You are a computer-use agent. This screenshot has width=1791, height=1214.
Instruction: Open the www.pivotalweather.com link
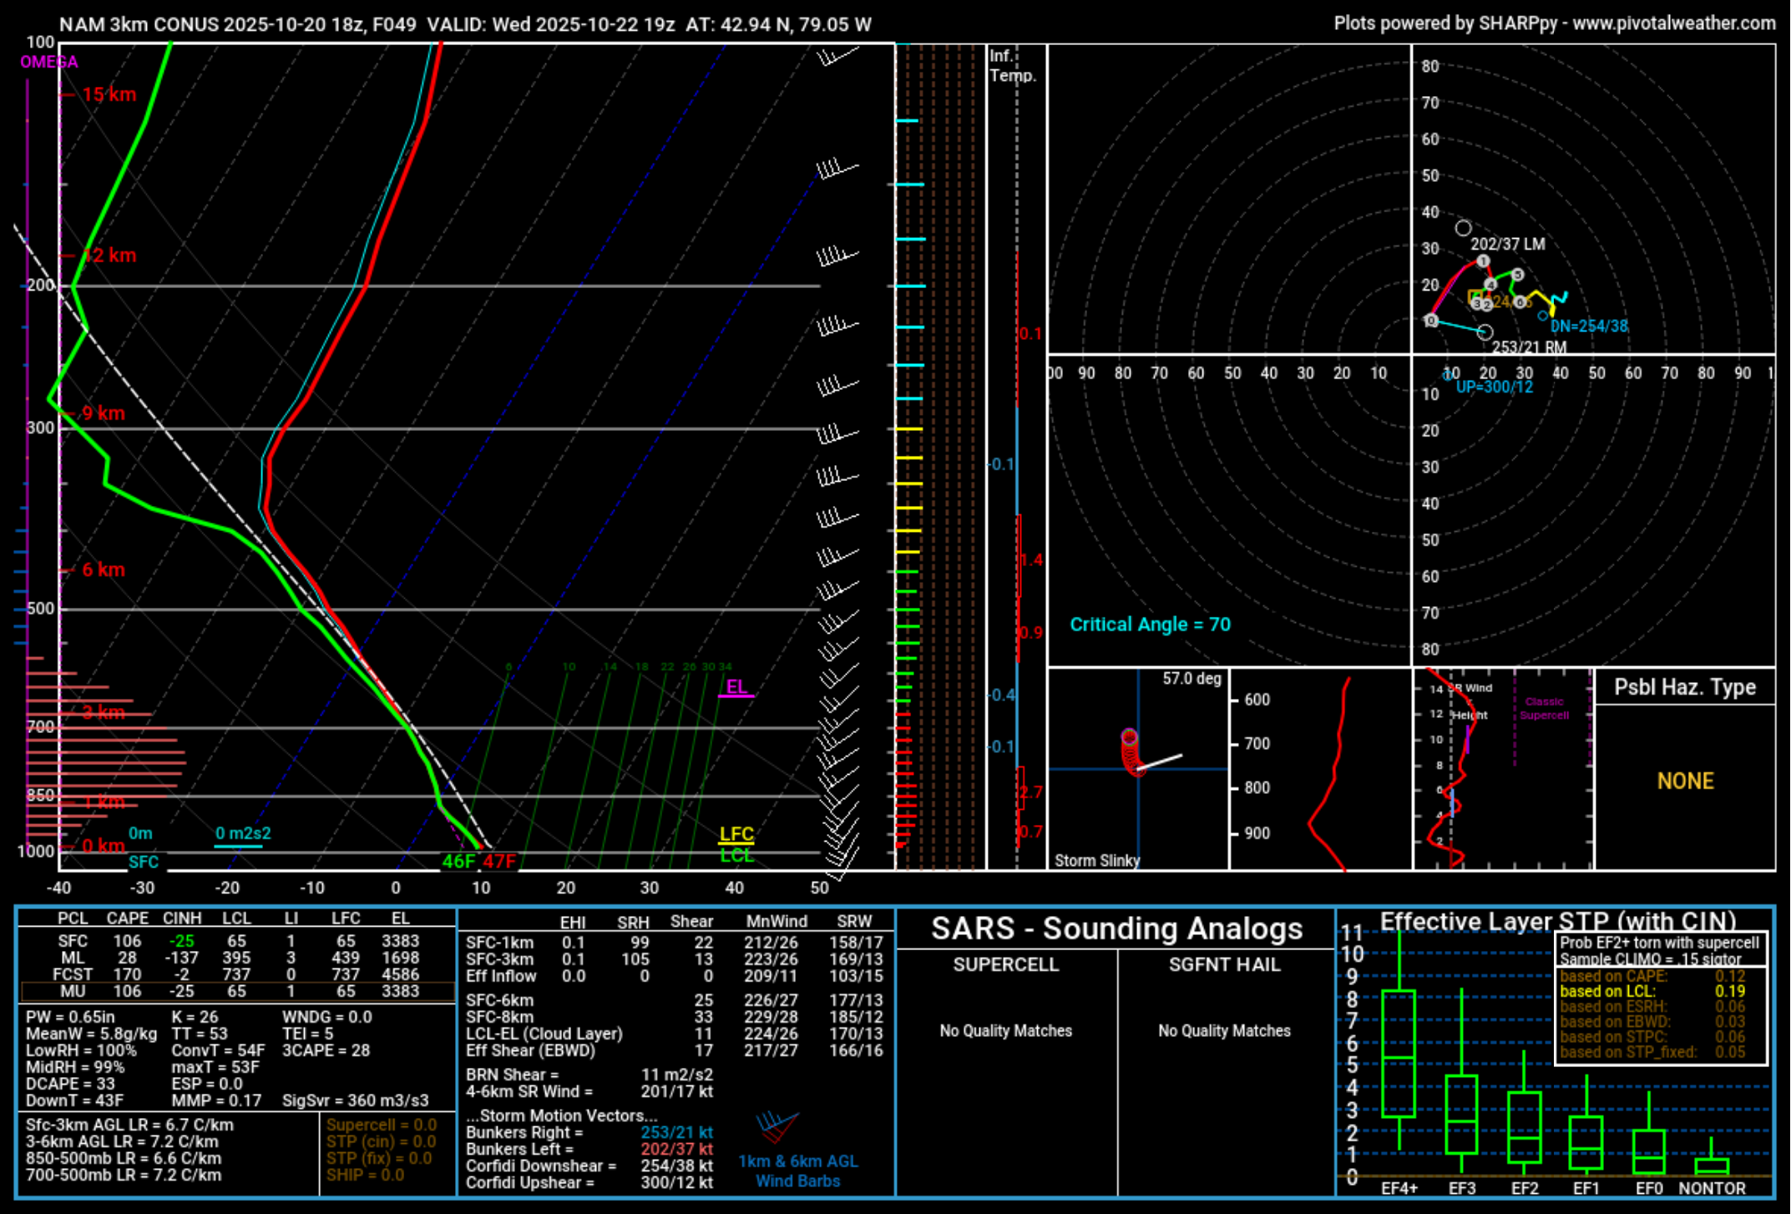[1673, 23]
